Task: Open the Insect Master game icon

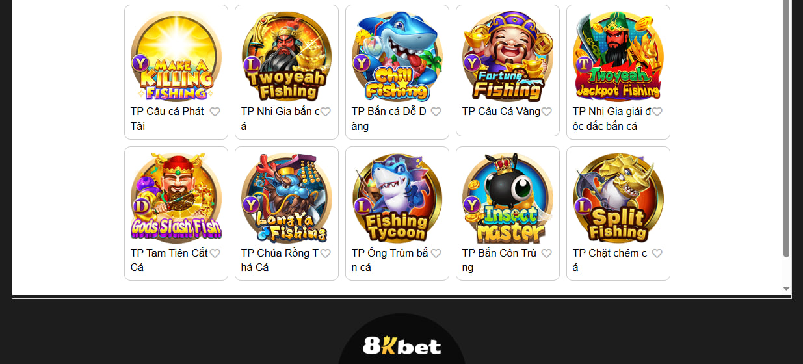Action: [x=508, y=198]
